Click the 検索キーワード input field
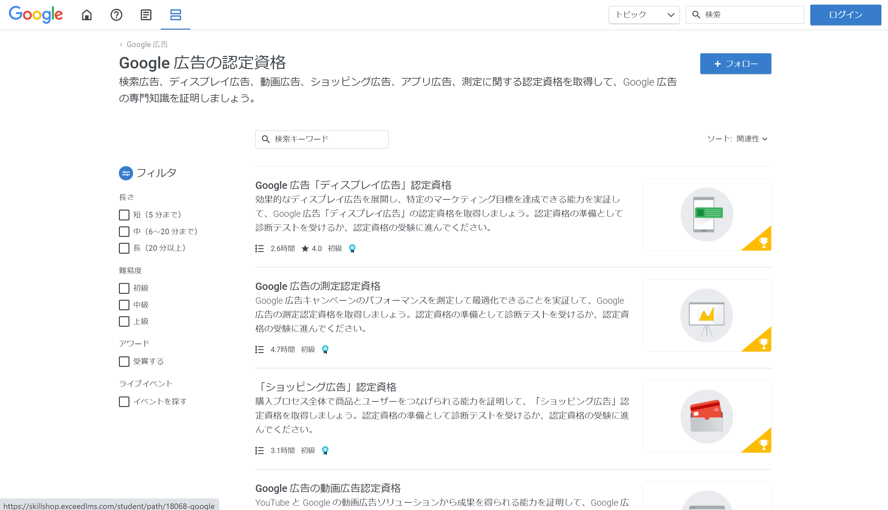This screenshot has height=510, width=888. [x=321, y=139]
